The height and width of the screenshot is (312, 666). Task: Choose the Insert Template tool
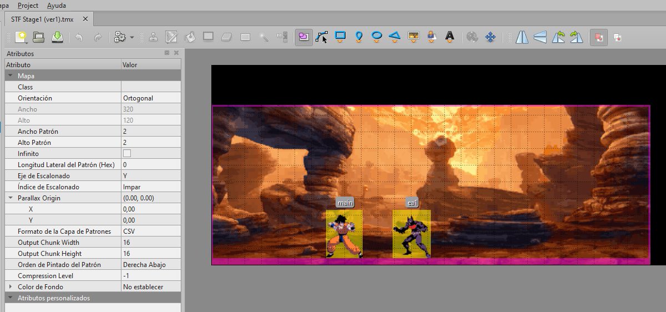coord(431,37)
